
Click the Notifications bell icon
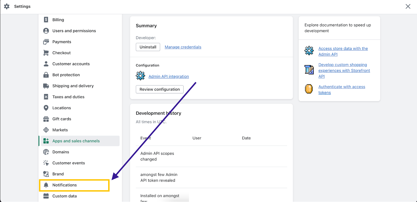pyautogui.click(x=46, y=185)
